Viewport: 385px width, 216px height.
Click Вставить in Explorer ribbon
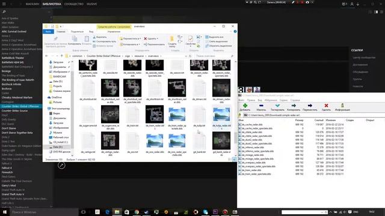[87, 40]
